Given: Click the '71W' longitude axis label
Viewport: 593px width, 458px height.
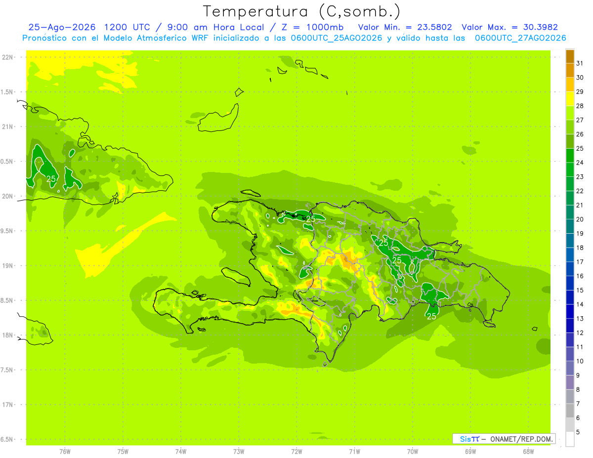Looking at the screenshot, I should pos(354,452).
